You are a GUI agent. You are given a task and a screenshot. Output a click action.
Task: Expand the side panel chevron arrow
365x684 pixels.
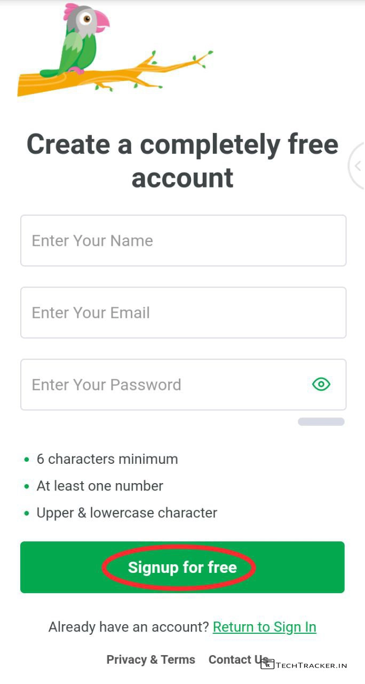(x=358, y=166)
